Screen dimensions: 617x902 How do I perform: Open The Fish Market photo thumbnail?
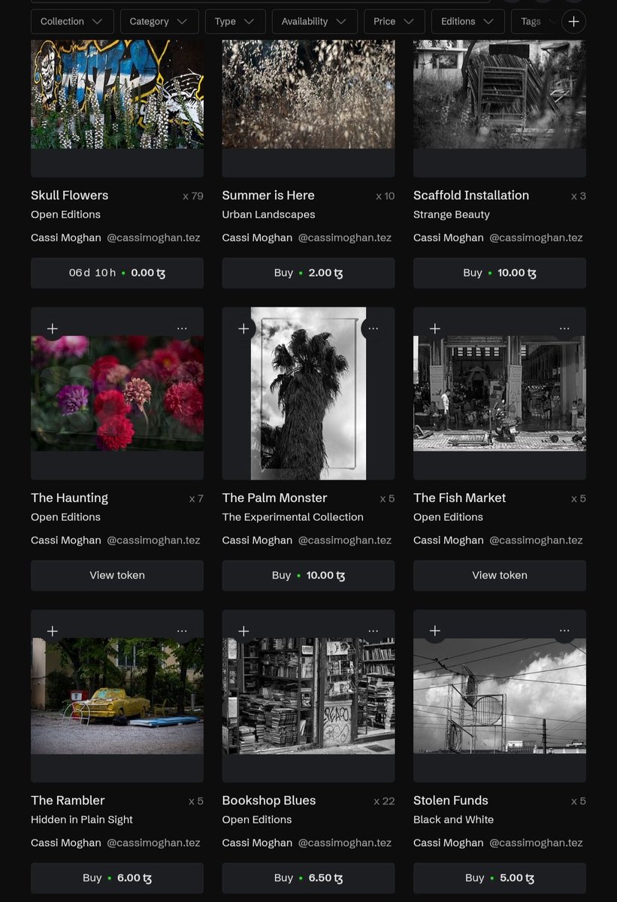point(500,393)
